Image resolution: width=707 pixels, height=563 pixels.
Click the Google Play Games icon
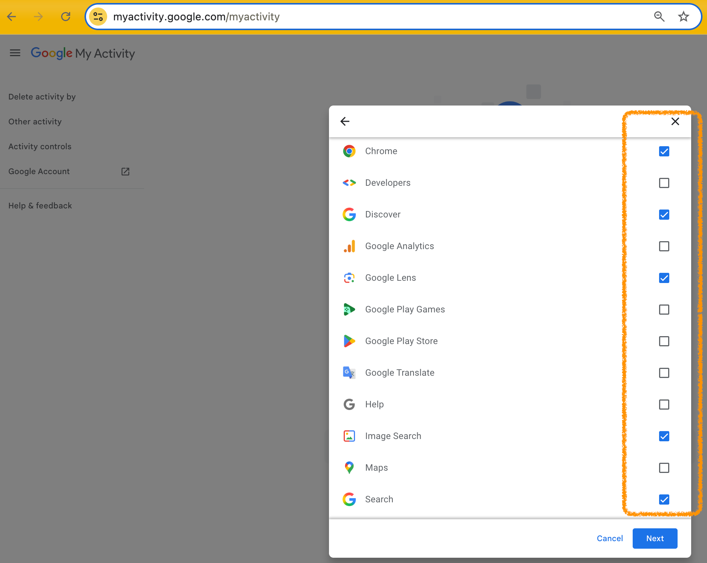(x=349, y=309)
